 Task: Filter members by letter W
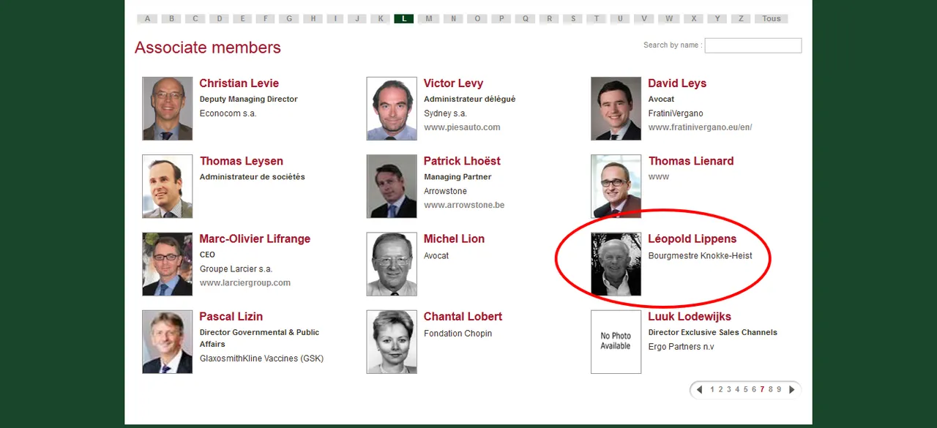tap(669, 19)
